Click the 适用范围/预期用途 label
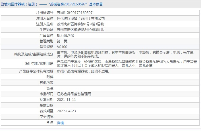This screenshot has height=131, width=201. click(39, 64)
